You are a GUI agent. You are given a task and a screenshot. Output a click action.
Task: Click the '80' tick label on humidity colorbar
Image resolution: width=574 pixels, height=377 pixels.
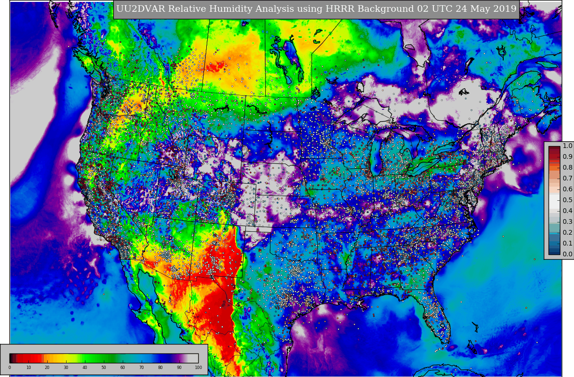(x=160, y=368)
